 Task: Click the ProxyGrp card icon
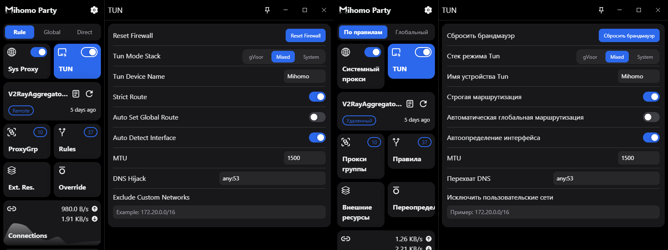(12, 132)
